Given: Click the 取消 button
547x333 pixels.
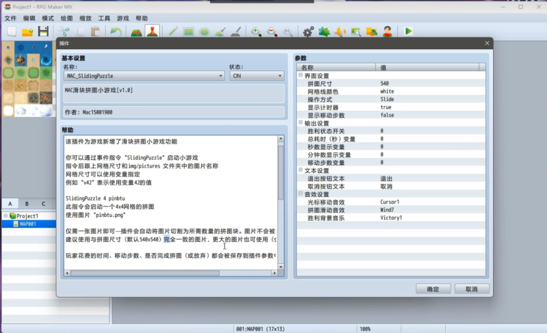Looking at the screenshot, I should pos(472,289).
